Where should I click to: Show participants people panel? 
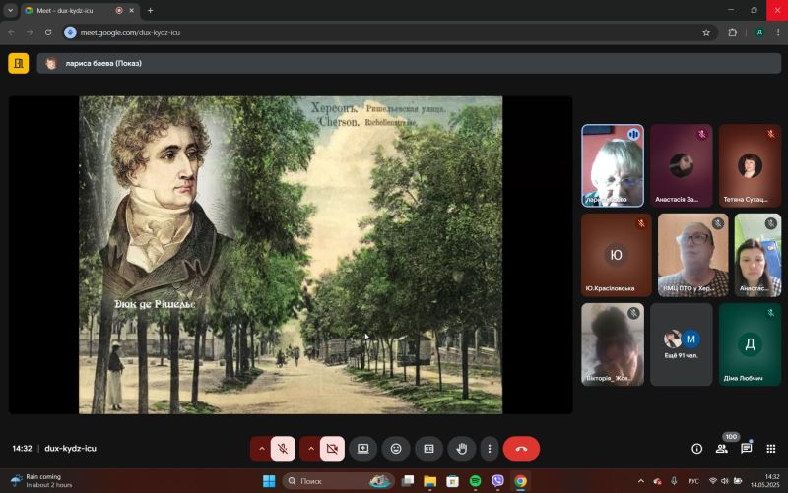tap(722, 449)
